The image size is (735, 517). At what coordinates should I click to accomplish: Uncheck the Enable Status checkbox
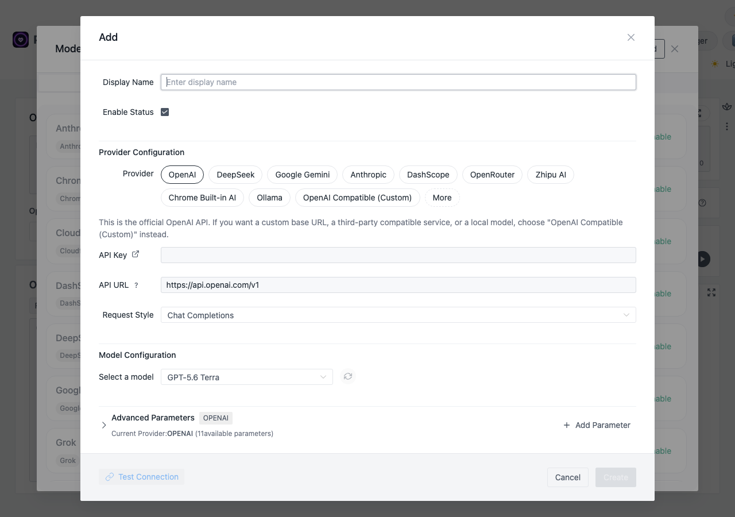pyautogui.click(x=165, y=112)
